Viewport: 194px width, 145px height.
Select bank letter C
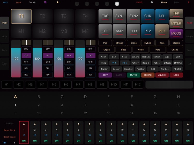click(62, 97)
